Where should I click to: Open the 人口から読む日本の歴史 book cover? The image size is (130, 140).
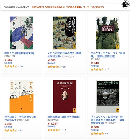pos(65,33)
